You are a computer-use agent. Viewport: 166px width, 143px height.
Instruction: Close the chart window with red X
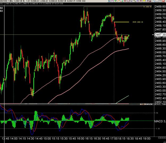163,1
